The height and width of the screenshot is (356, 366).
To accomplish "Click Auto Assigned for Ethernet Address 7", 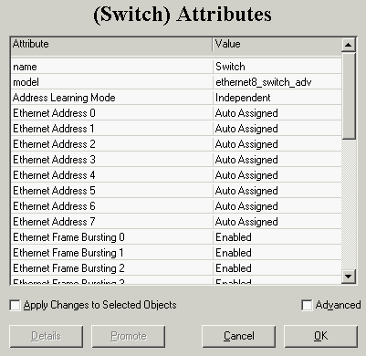I will (x=277, y=222).
